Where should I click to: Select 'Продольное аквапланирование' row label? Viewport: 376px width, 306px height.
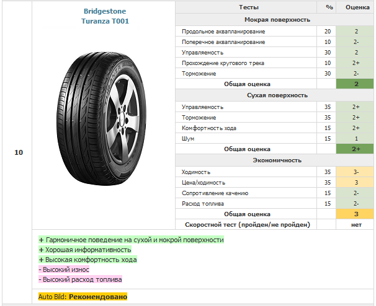click(x=223, y=32)
